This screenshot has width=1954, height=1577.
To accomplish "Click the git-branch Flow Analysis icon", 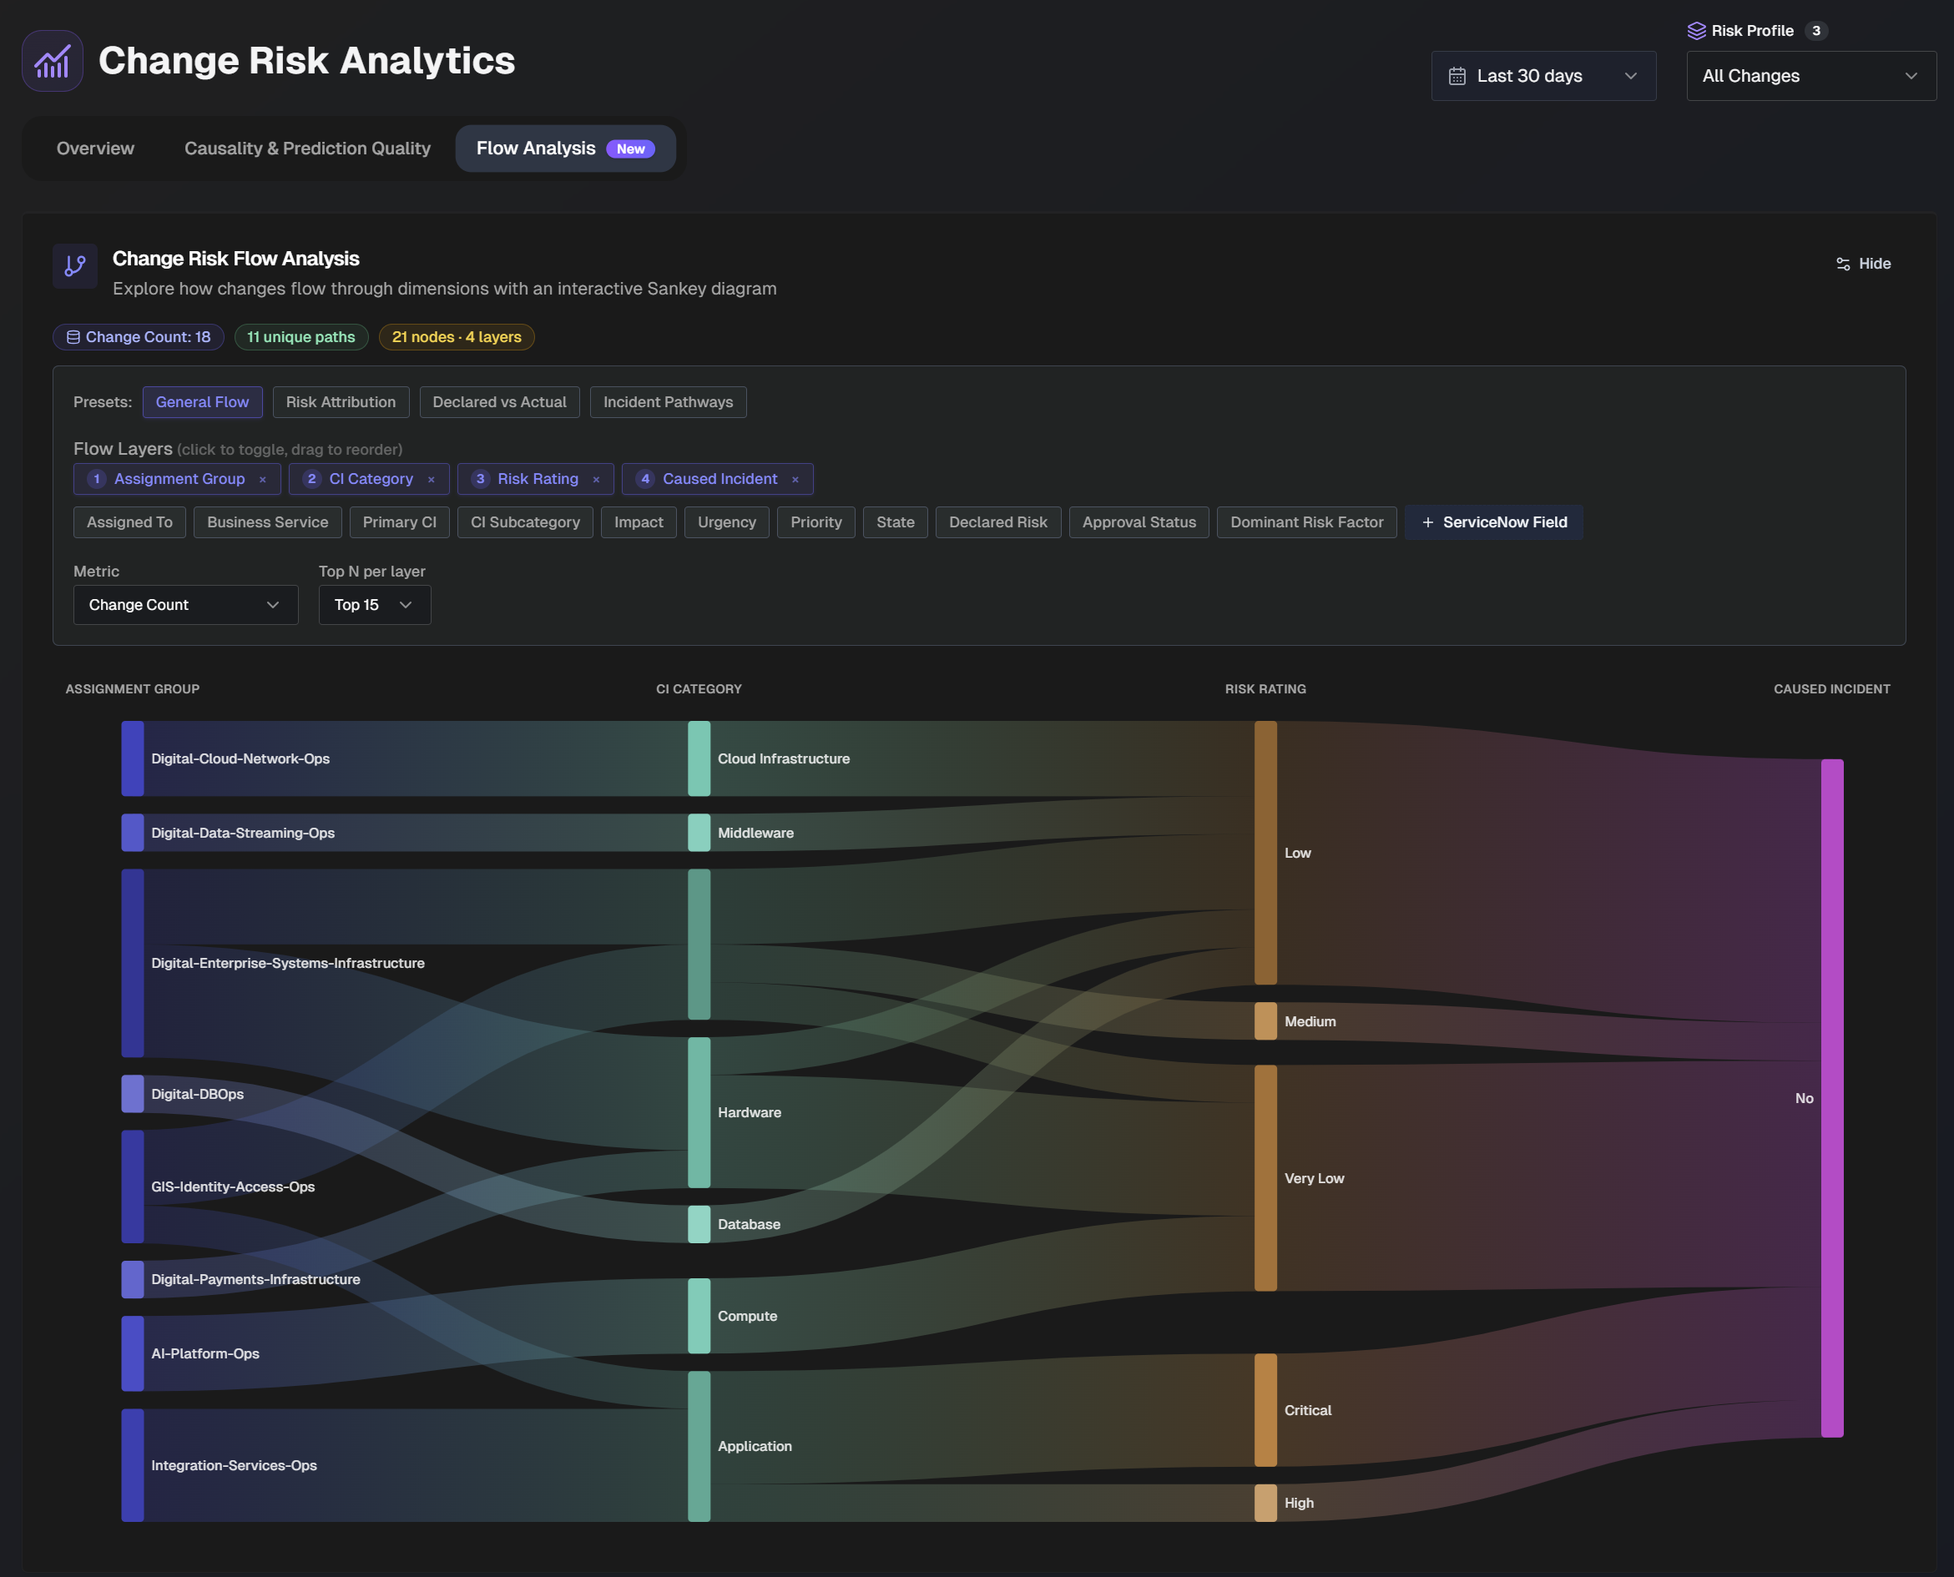I will [x=74, y=265].
